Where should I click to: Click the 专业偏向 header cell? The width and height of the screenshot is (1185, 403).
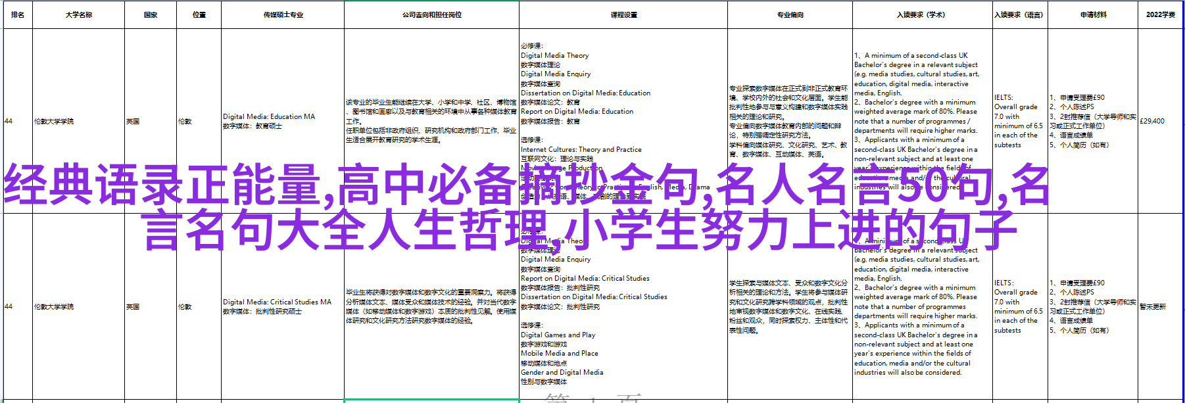pyautogui.click(x=790, y=14)
